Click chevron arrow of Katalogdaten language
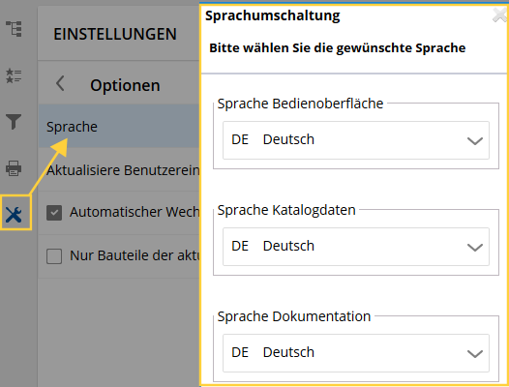The height and width of the screenshot is (387, 509). click(x=474, y=248)
